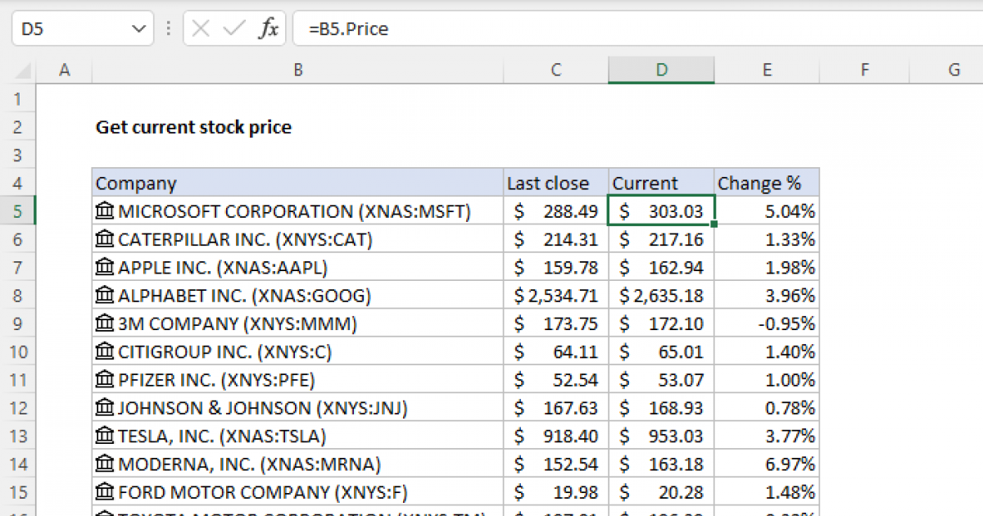The image size is (983, 516).
Task: Select row 9 header
Action: coord(19,324)
